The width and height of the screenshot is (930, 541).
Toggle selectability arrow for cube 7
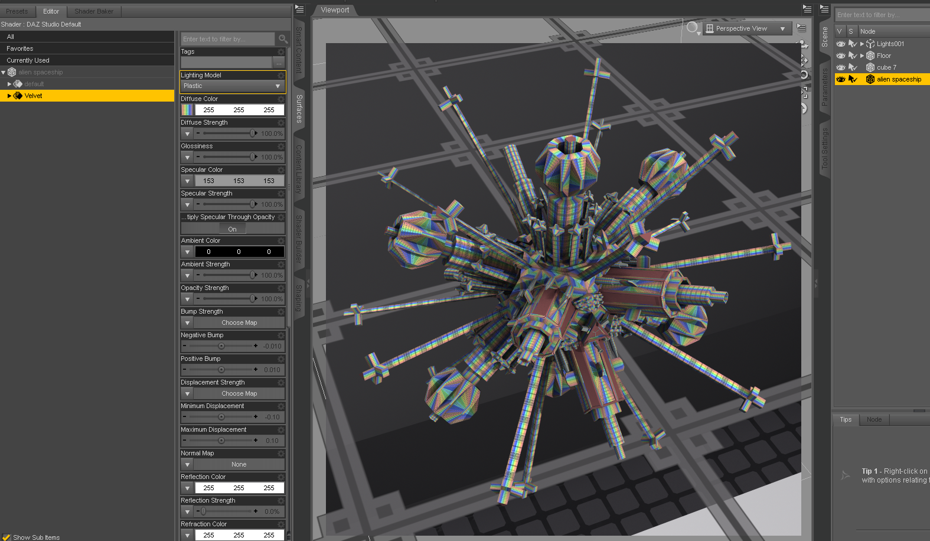[x=853, y=67]
